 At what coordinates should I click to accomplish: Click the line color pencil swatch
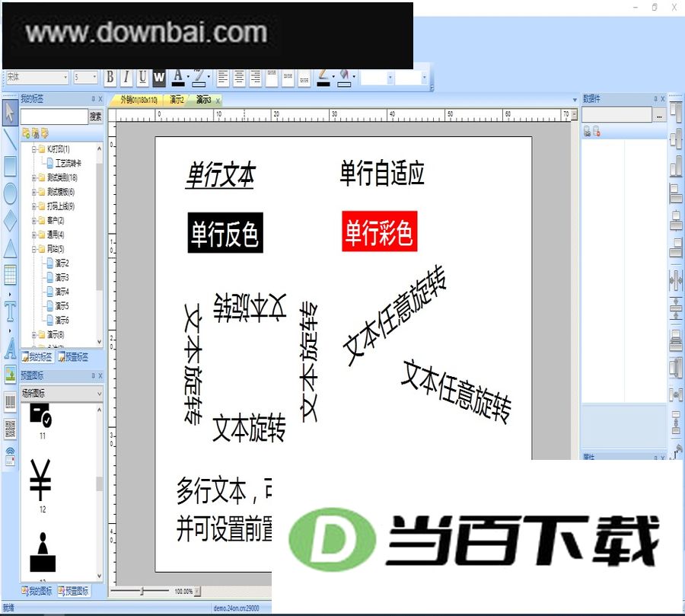[323, 78]
